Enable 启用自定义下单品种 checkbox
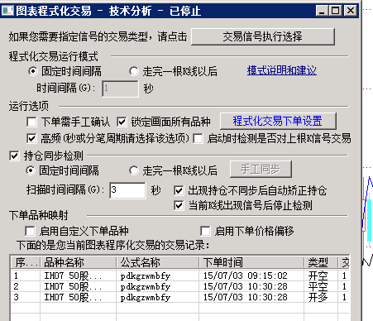Viewport: 373px width, 321px height. (x=30, y=231)
